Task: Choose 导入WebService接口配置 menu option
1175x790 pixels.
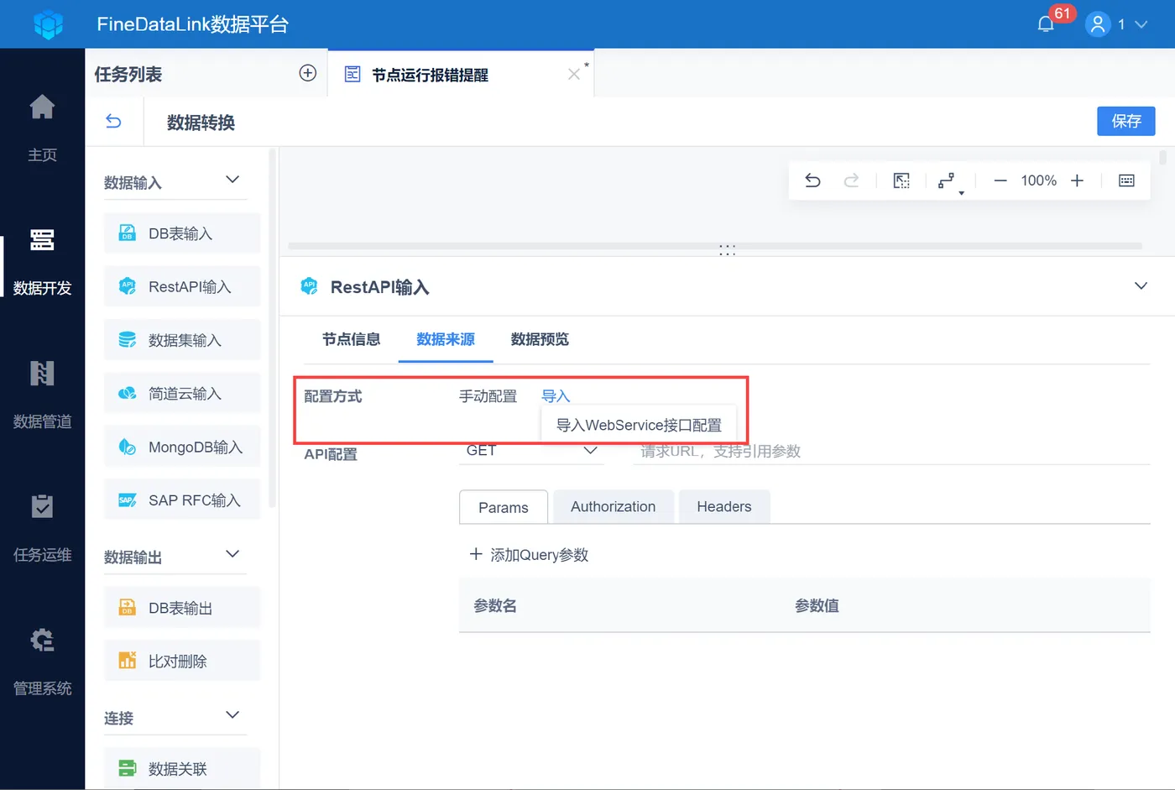Action: [x=639, y=425]
